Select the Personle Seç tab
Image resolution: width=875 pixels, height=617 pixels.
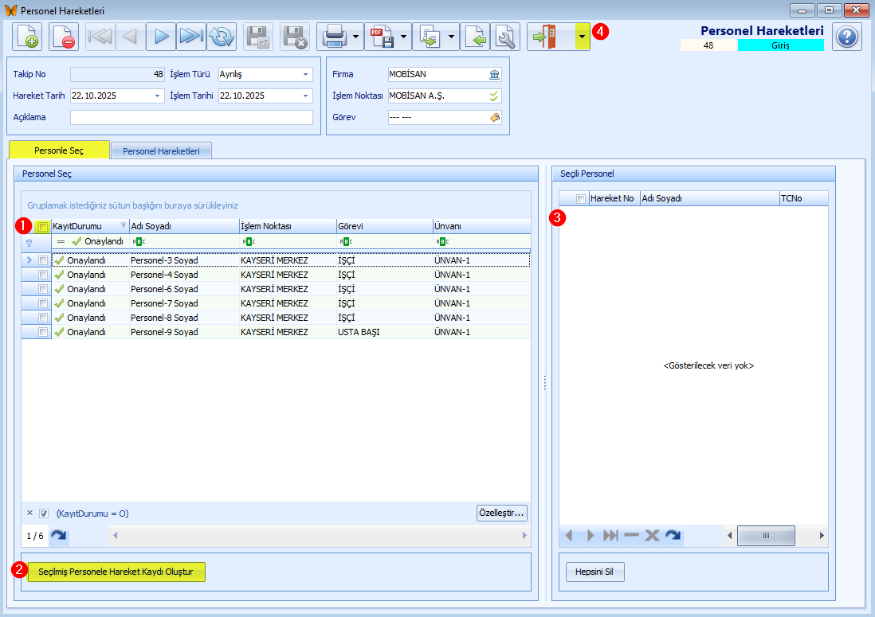point(58,150)
